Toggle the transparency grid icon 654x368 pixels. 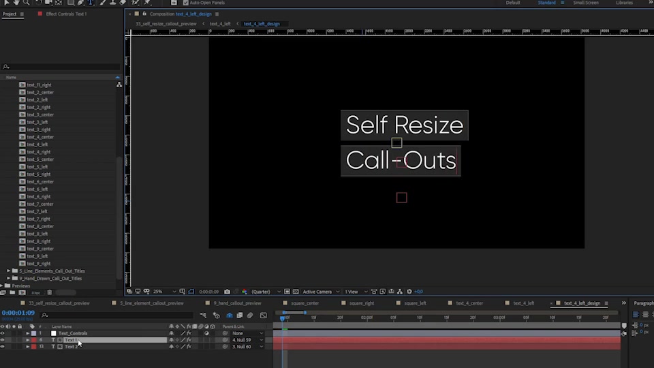[x=296, y=292]
